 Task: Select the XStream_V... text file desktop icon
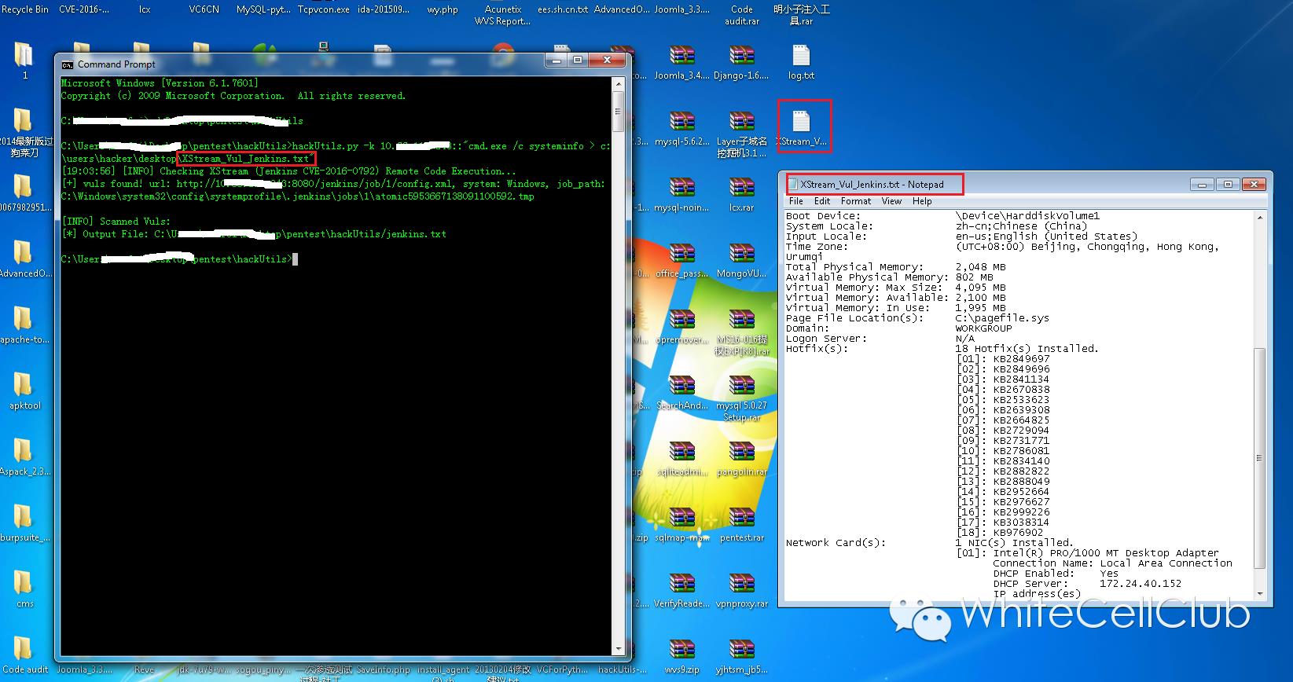click(801, 128)
